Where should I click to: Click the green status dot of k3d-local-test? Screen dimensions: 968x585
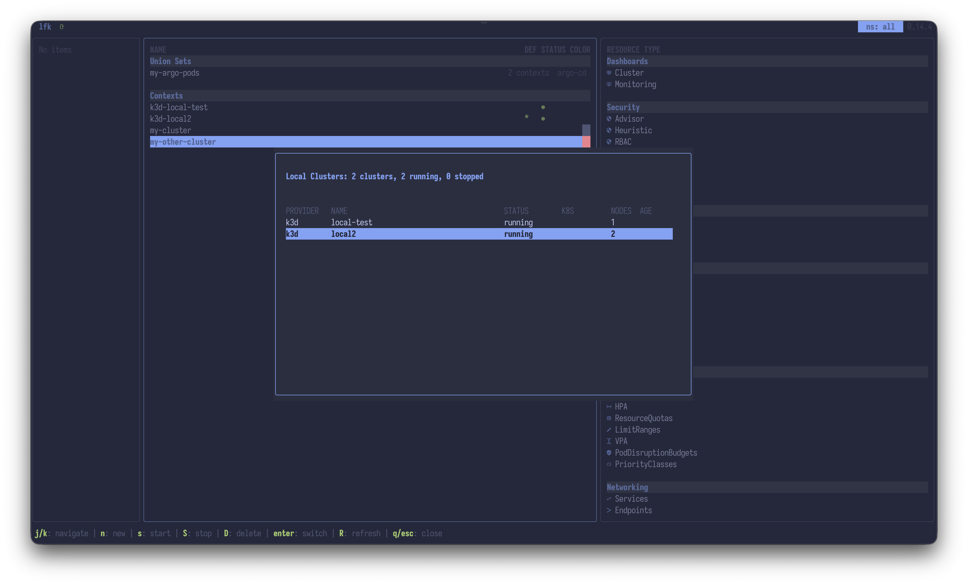(543, 107)
